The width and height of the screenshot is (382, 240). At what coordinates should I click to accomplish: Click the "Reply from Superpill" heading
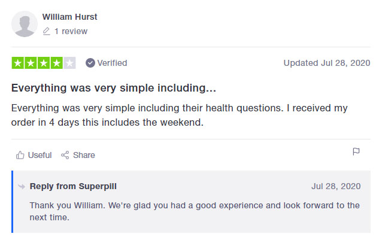pyautogui.click(x=73, y=186)
